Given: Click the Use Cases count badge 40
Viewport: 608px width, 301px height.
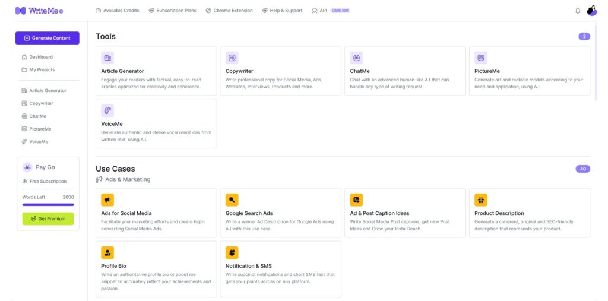Looking at the screenshot, I should pos(583,169).
